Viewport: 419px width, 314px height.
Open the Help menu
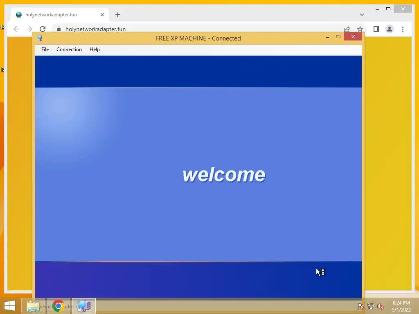coord(95,49)
